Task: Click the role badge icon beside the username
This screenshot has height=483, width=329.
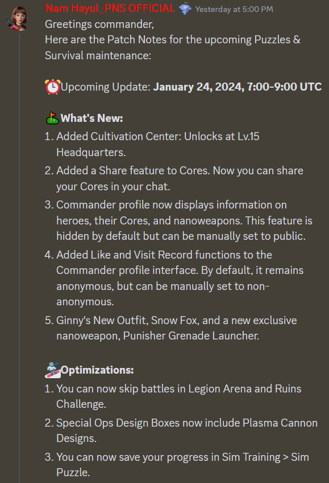Action: [x=185, y=9]
